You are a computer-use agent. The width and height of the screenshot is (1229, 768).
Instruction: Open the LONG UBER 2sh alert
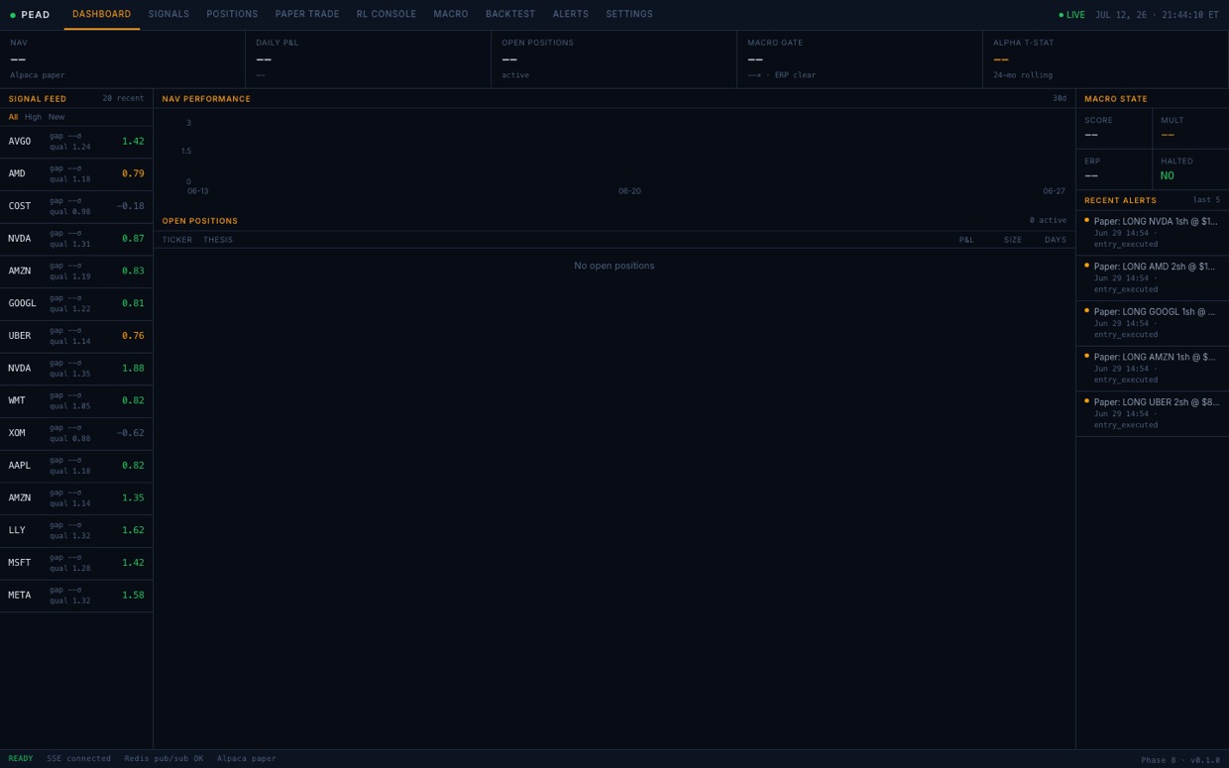click(1153, 414)
